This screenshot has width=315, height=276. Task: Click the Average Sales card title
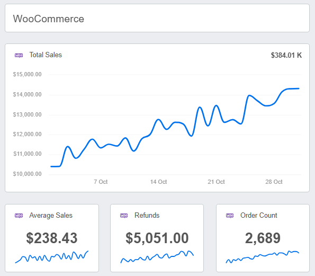click(x=51, y=215)
